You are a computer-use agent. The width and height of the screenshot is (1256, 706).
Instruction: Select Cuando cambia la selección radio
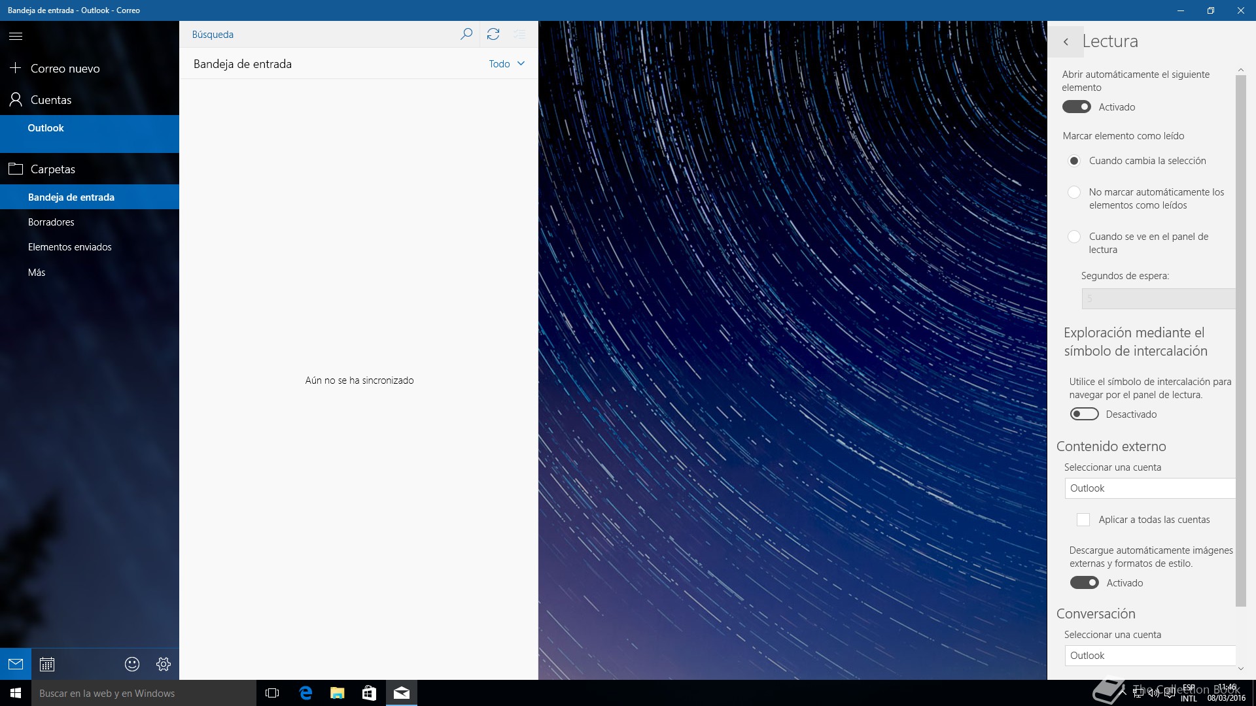pos(1074,161)
